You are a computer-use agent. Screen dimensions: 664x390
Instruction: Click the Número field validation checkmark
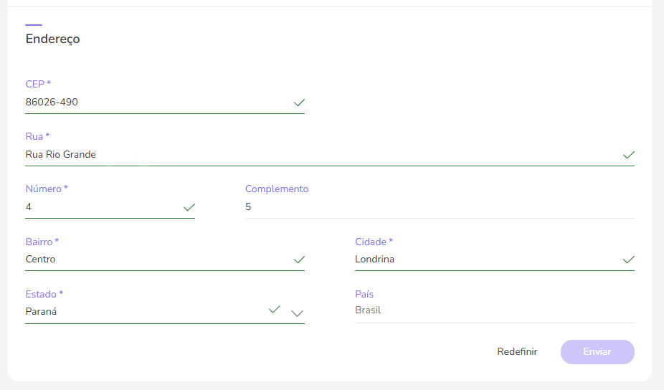[x=189, y=207]
